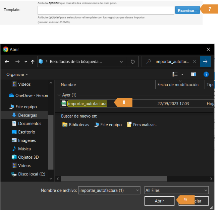219x210 pixels.
Task: Click the Refresh icon in address bar
Action: coord(132,62)
